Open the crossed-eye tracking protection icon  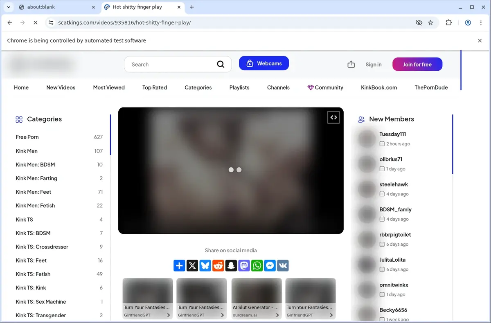tap(419, 23)
